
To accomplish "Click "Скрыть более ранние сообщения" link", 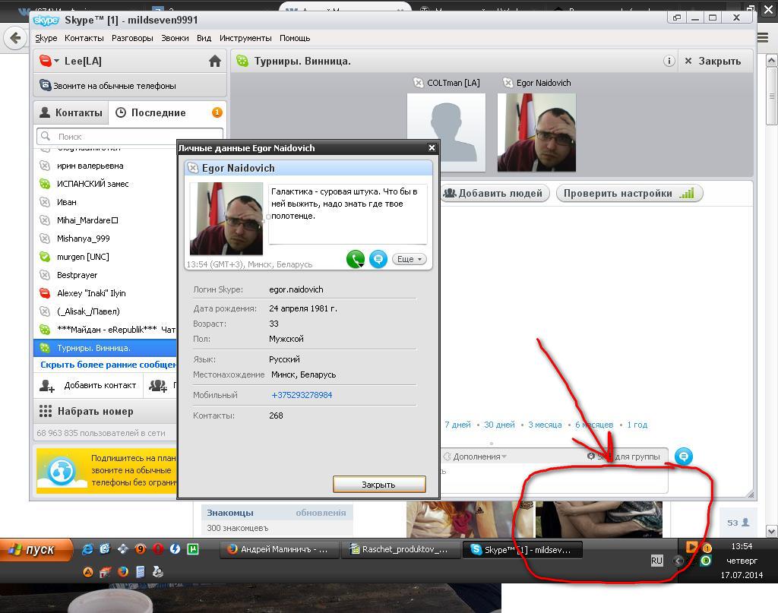I will 108,365.
